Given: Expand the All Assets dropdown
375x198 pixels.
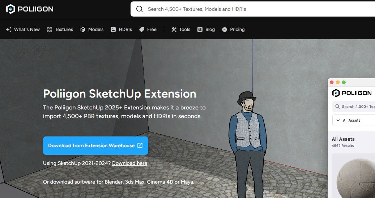Looking at the screenshot, I should (x=354, y=120).
